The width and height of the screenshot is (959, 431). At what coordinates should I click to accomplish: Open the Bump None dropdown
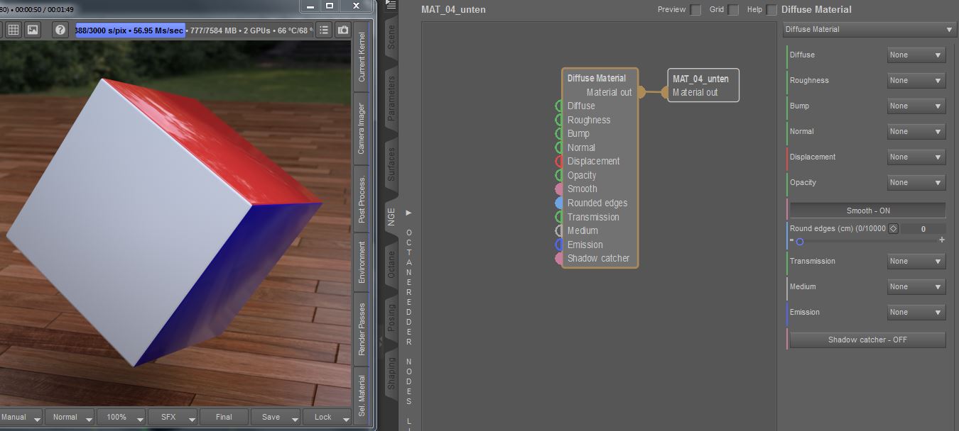pos(916,106)
